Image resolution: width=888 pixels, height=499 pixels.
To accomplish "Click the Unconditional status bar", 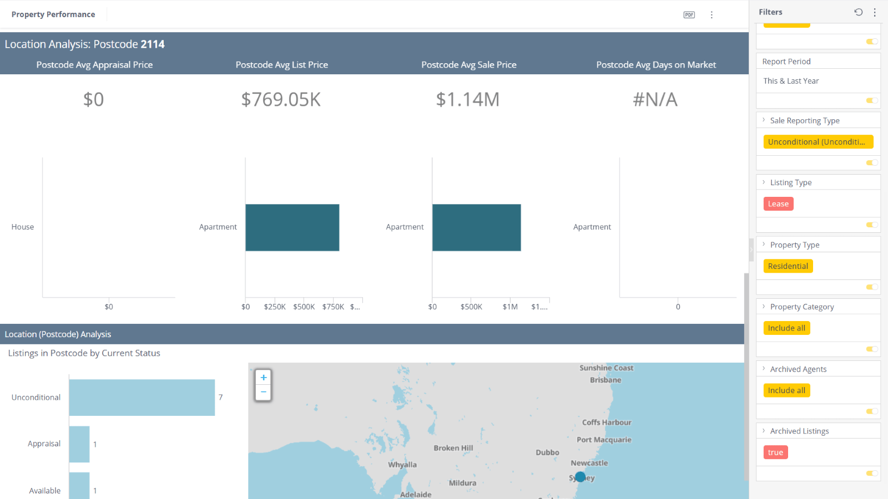I will [142, 398].
